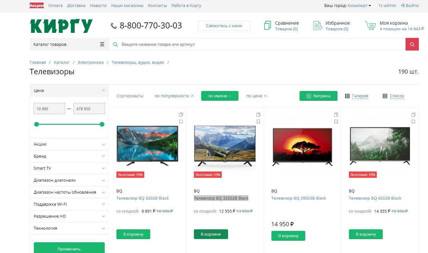
Task: Add BQ 39S03B to comparison icon
Action: pos(336,115)
